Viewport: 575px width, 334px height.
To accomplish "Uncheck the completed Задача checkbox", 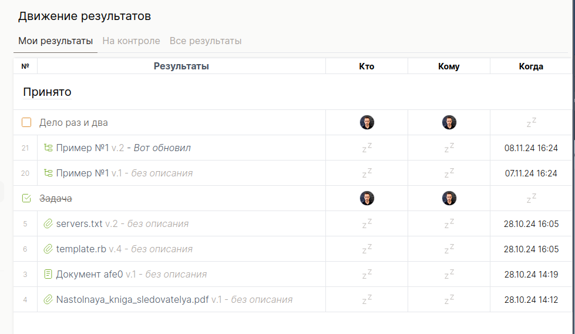I will point(26,198).
